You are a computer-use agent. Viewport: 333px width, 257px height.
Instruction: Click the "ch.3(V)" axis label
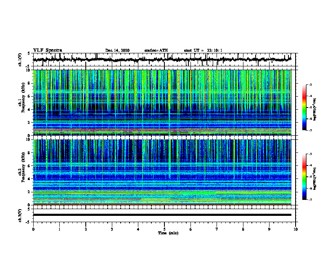(x=20, y=216)
